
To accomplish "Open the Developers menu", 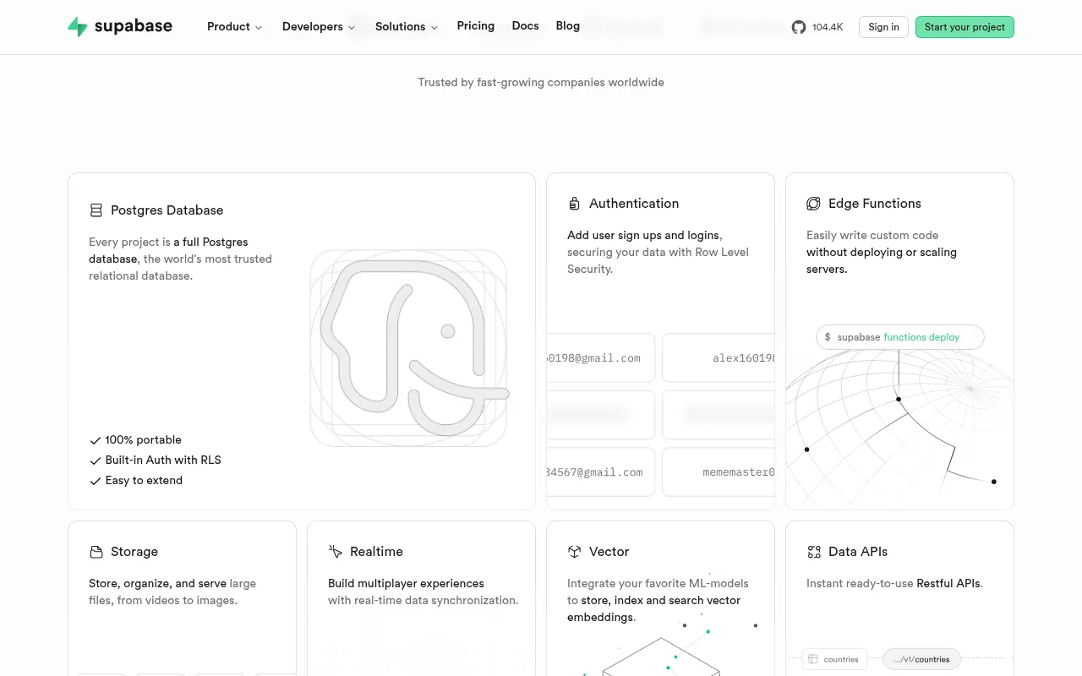I will pyautogui.click(x=319, y=27).
